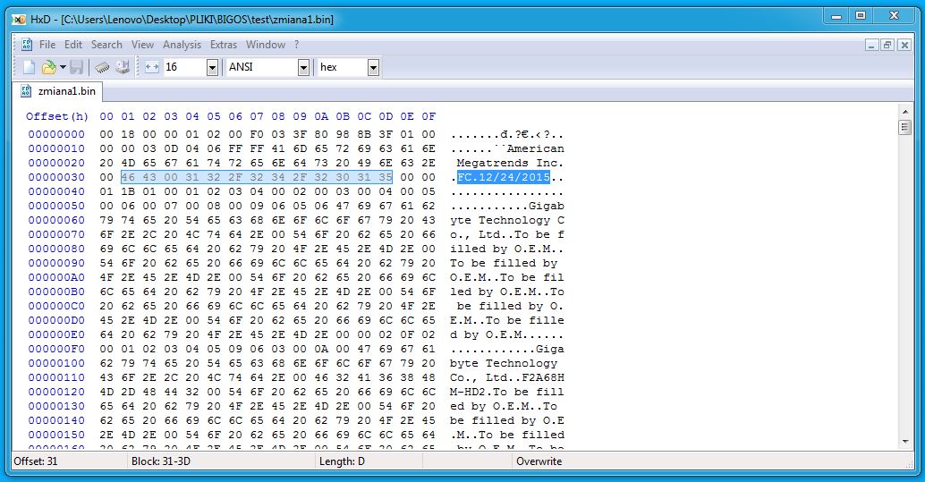This screenshot has height=482, width=925.
Task: Click offset row 00000100
Action: [56, 363]
